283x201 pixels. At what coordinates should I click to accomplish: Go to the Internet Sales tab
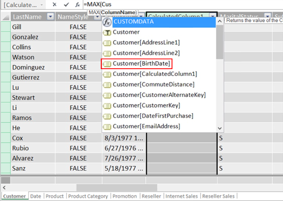pos(181,196)
